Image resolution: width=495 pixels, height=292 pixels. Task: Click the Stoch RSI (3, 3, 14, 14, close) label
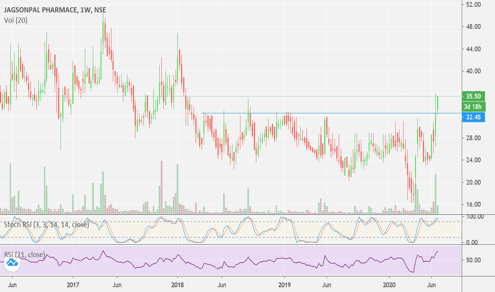(46, 225)
